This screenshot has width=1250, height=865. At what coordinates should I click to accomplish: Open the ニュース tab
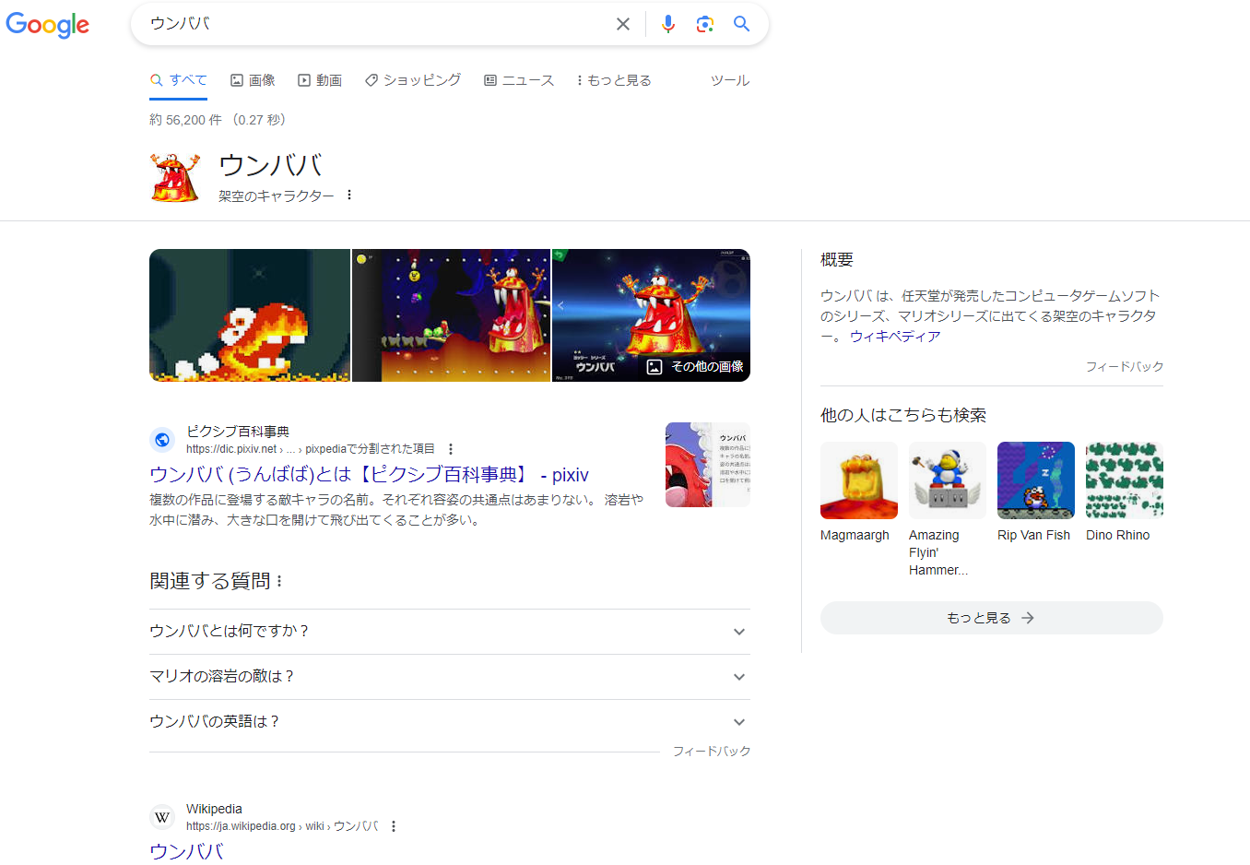tap(519, 80)
